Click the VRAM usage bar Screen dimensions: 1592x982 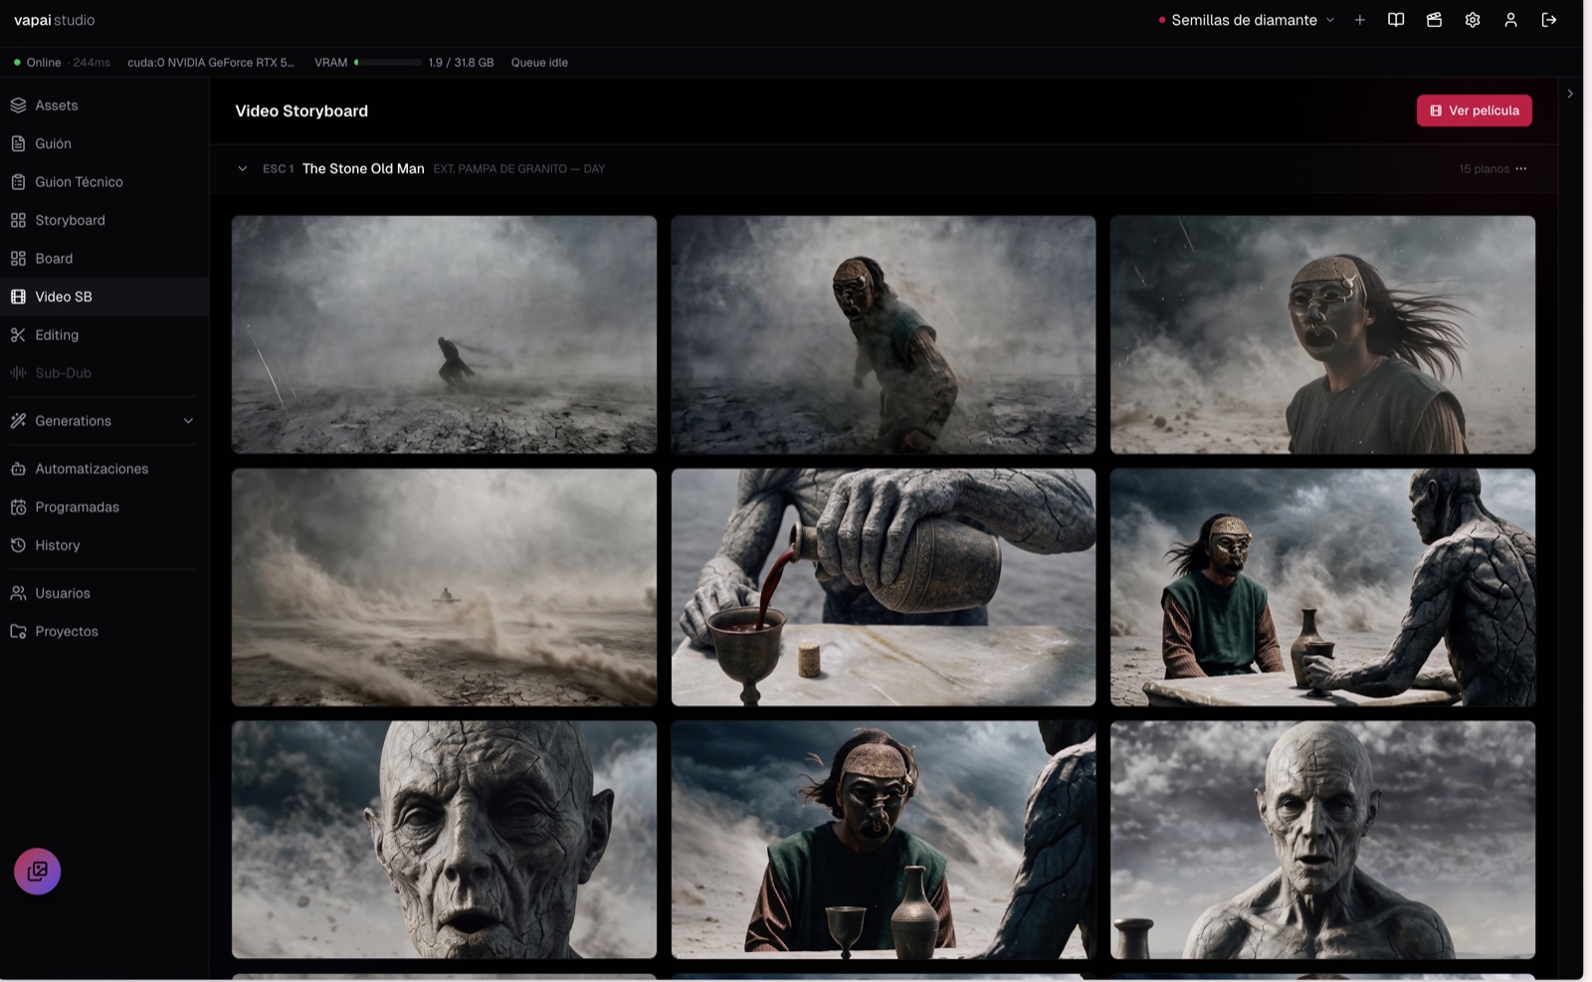pos(388,63)
